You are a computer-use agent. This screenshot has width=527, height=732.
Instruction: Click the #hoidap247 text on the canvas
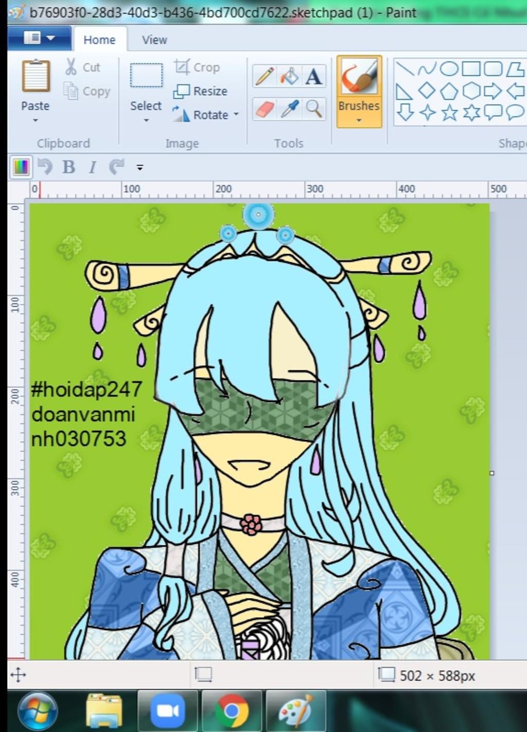[x=86, y=389]
